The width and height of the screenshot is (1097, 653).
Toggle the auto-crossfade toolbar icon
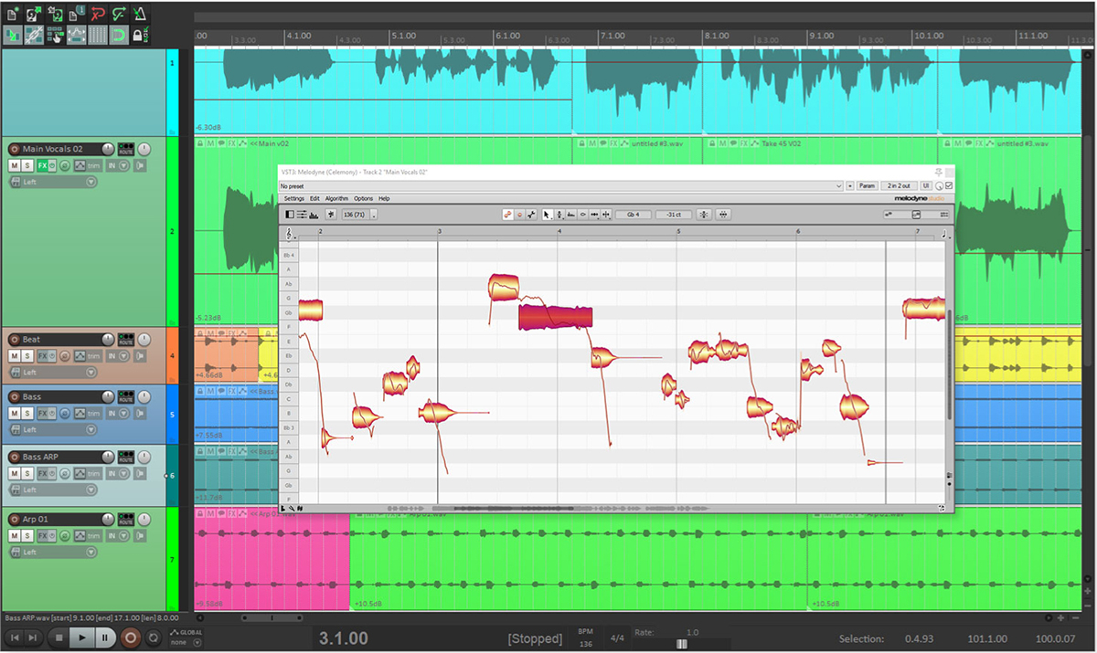(12, 35)
